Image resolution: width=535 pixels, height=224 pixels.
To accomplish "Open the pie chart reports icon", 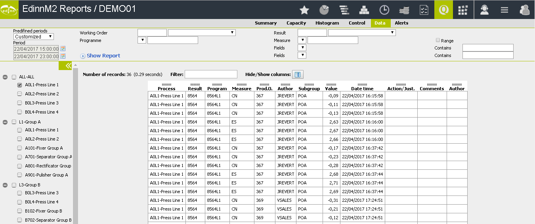I will [x=324, y=10].
